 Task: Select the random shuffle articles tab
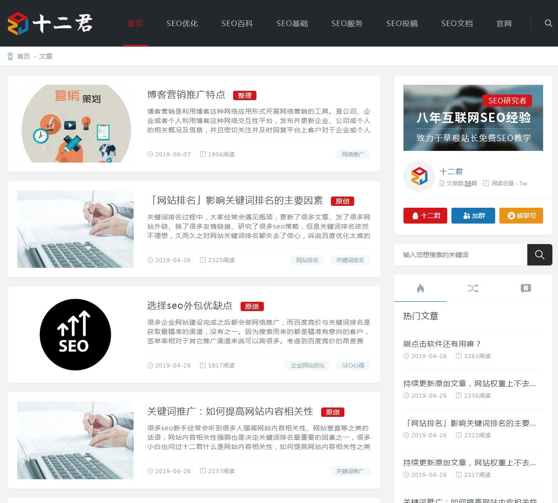tap(473, 288)
